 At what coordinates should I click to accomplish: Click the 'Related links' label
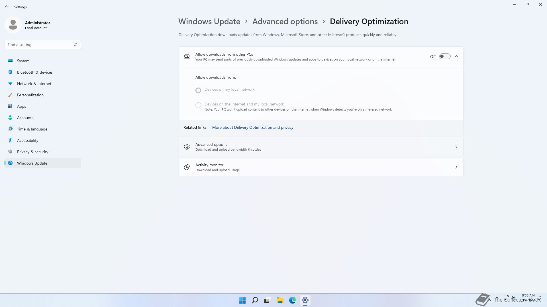pyautogui.click(x=195, y=127)
